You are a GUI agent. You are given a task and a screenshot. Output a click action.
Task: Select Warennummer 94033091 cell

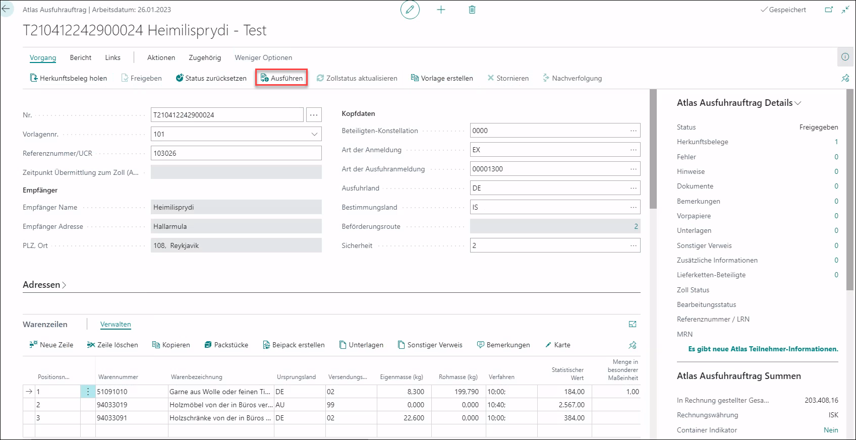pyautogui.click(x=132, y=418)
